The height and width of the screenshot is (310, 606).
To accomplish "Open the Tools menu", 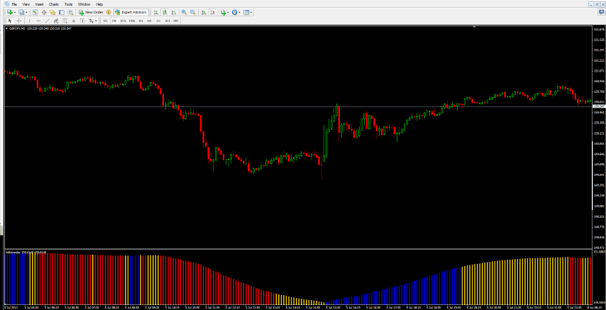I will 68,4.
